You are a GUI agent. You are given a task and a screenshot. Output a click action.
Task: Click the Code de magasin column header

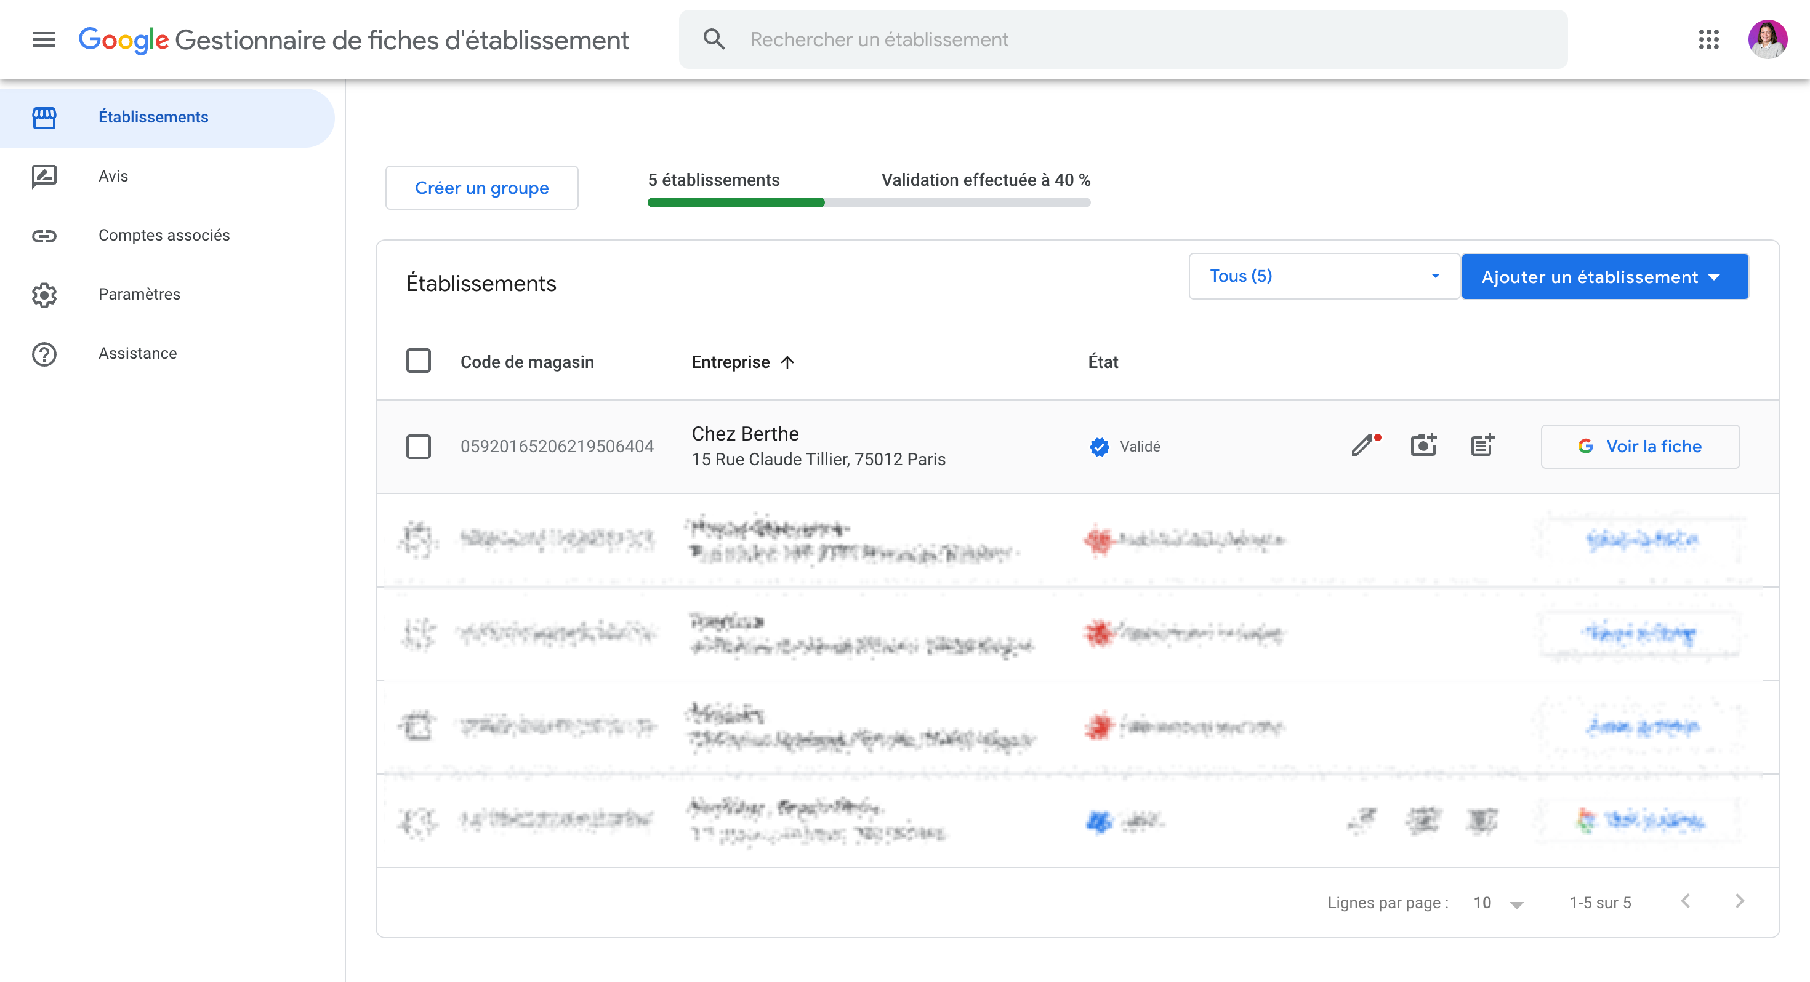tap(527, 362)
